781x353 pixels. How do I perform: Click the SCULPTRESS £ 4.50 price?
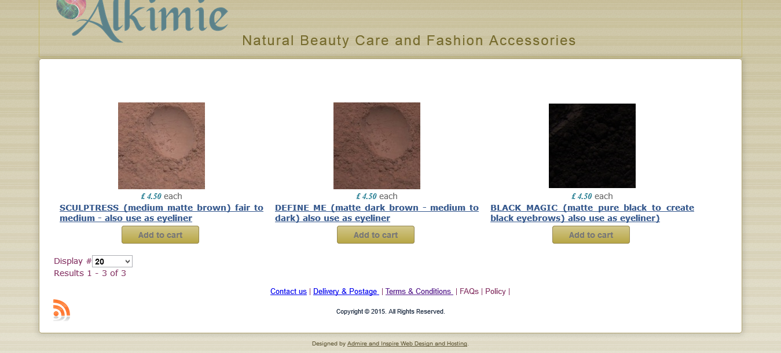151,196
